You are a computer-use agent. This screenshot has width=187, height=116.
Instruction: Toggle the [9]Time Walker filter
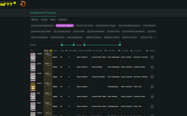[57, 37]
